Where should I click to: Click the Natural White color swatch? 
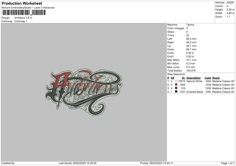click(176, 81)
